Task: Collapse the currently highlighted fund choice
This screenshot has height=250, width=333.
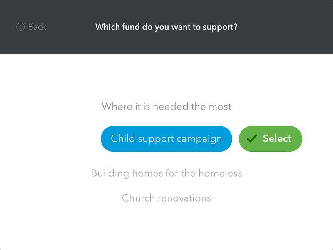Action: 166,138
